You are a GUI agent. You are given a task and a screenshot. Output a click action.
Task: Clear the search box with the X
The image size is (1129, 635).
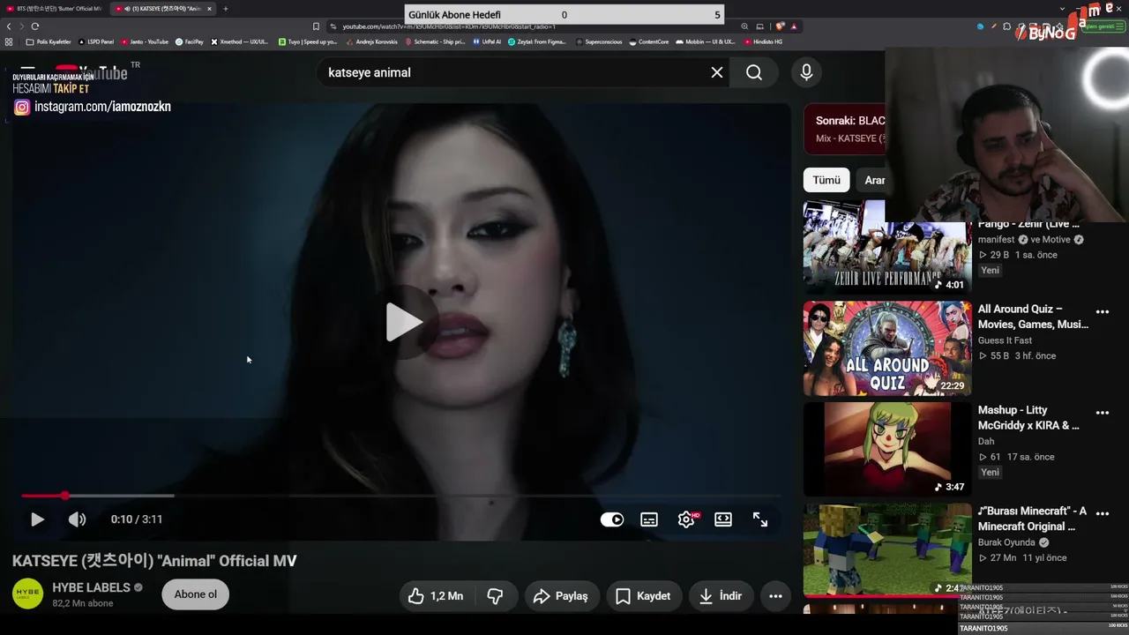pos(717,72)
